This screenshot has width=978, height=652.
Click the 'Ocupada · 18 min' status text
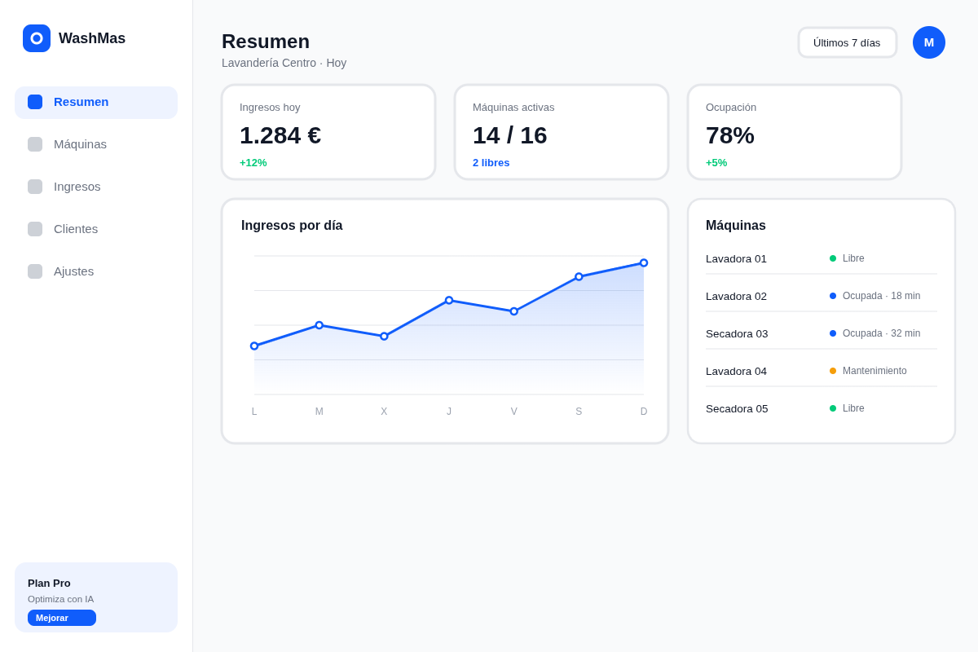click(881, 296)
